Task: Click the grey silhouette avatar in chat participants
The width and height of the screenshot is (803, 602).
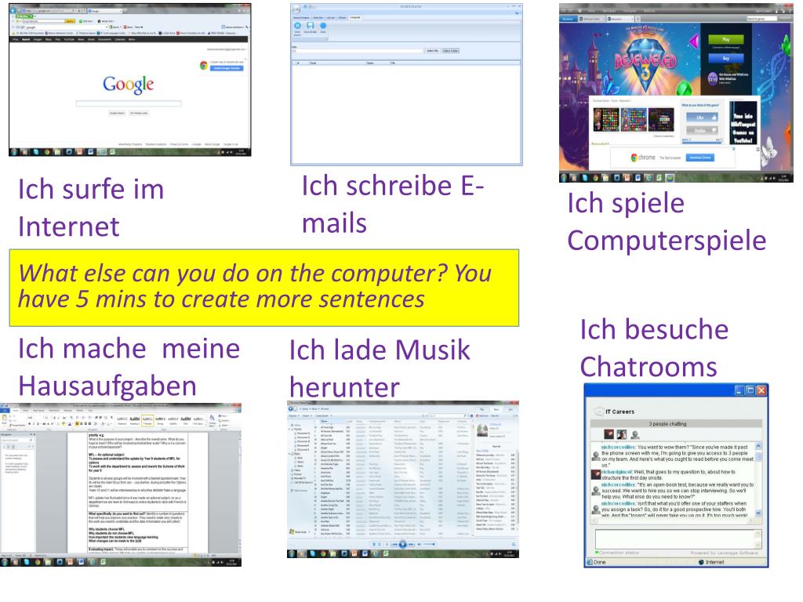Action: [635, 434]
